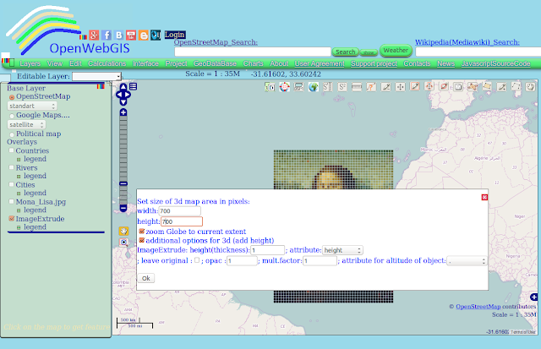Viewport: 541px width, 349px height.
Task: Open the GeoDataBase menu
Action: [x=215, y=63]
